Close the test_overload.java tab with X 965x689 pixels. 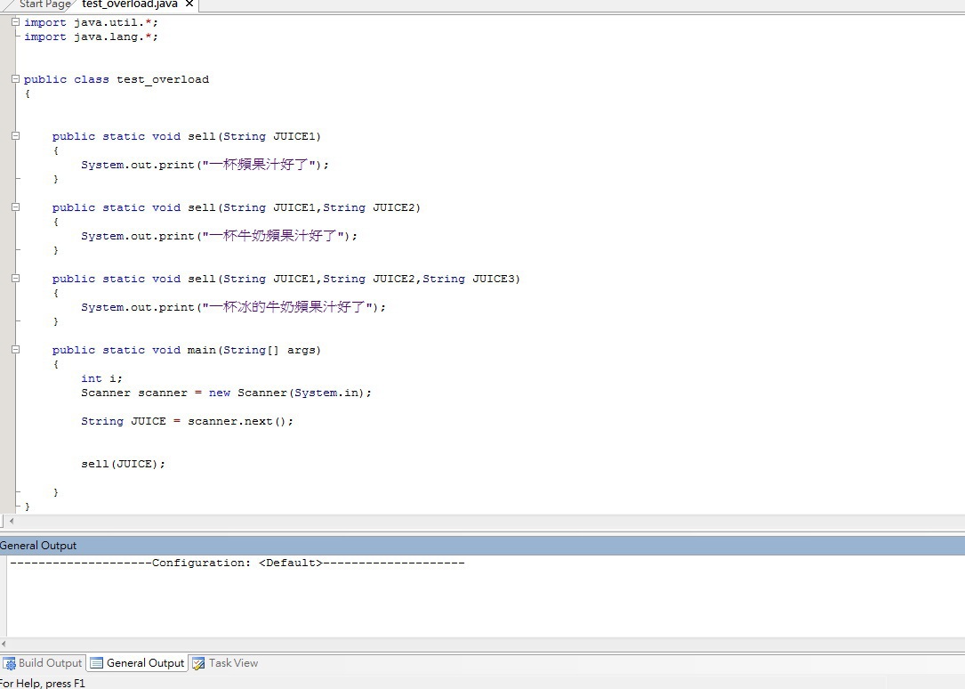(x=189, y=4)
